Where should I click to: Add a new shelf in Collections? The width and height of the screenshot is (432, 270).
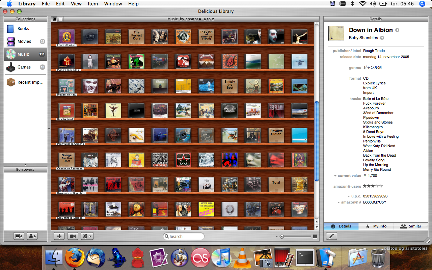coord(19,236)
